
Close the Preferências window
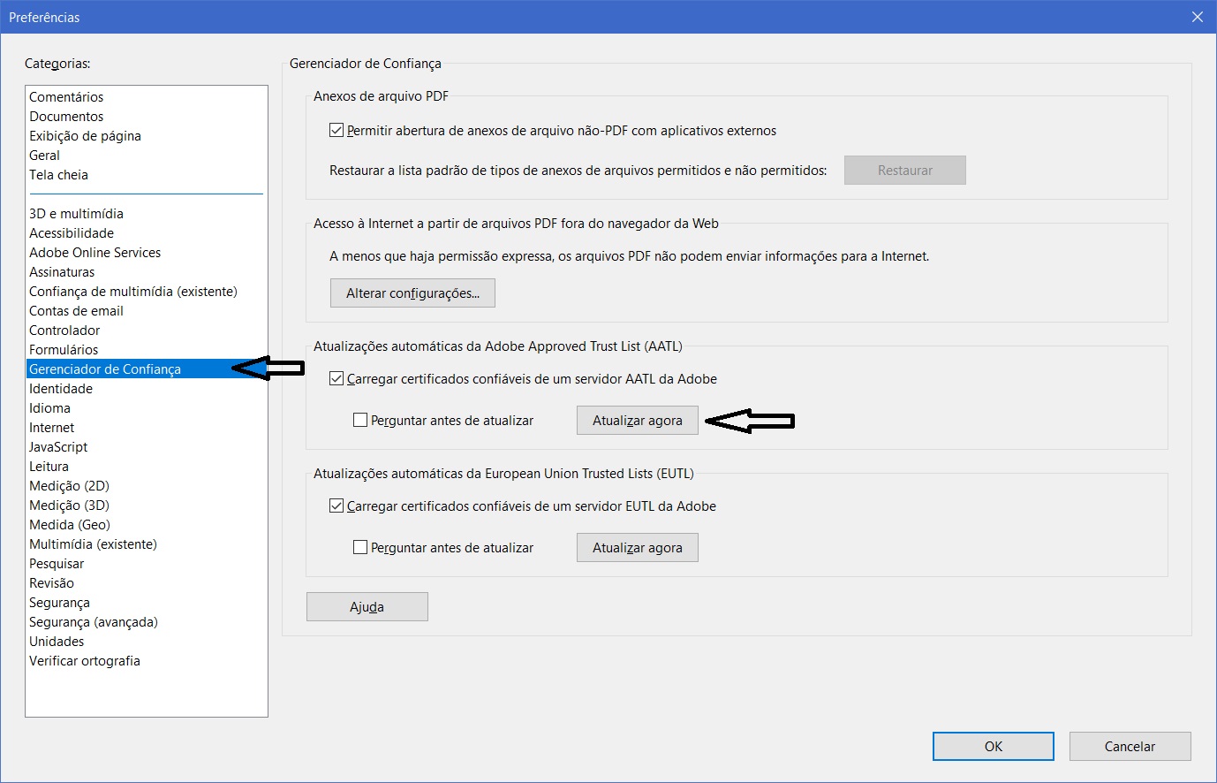click(1198, 17)
